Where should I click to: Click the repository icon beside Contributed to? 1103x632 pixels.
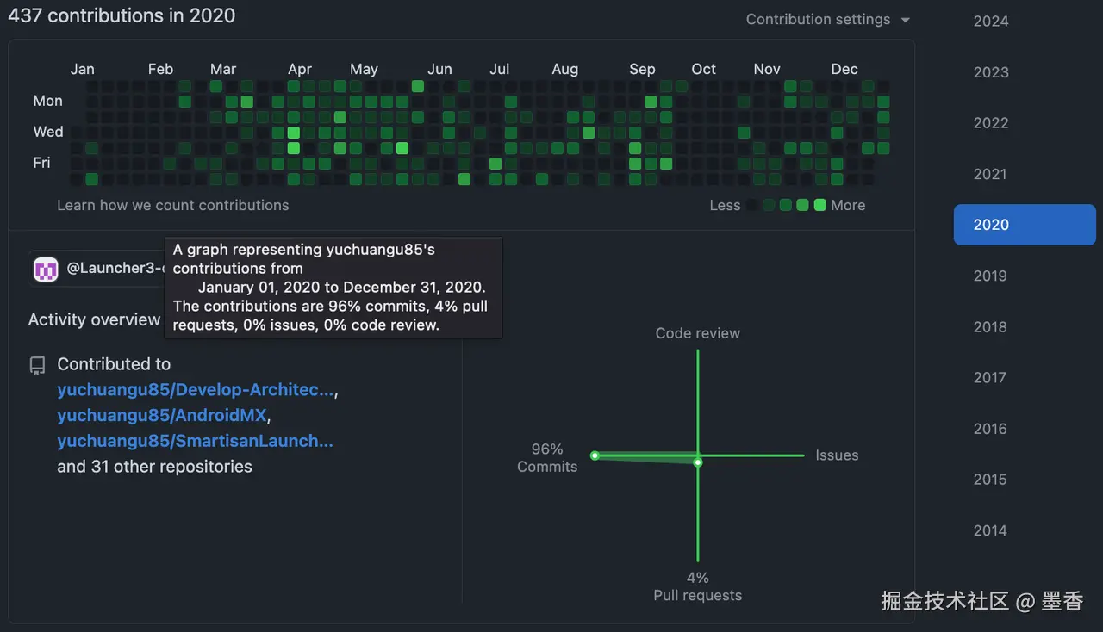click(x=37, y=364)
